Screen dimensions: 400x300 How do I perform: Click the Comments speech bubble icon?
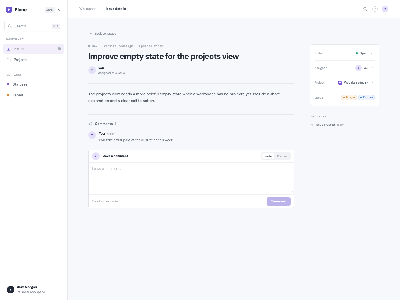tap(90, 124)
